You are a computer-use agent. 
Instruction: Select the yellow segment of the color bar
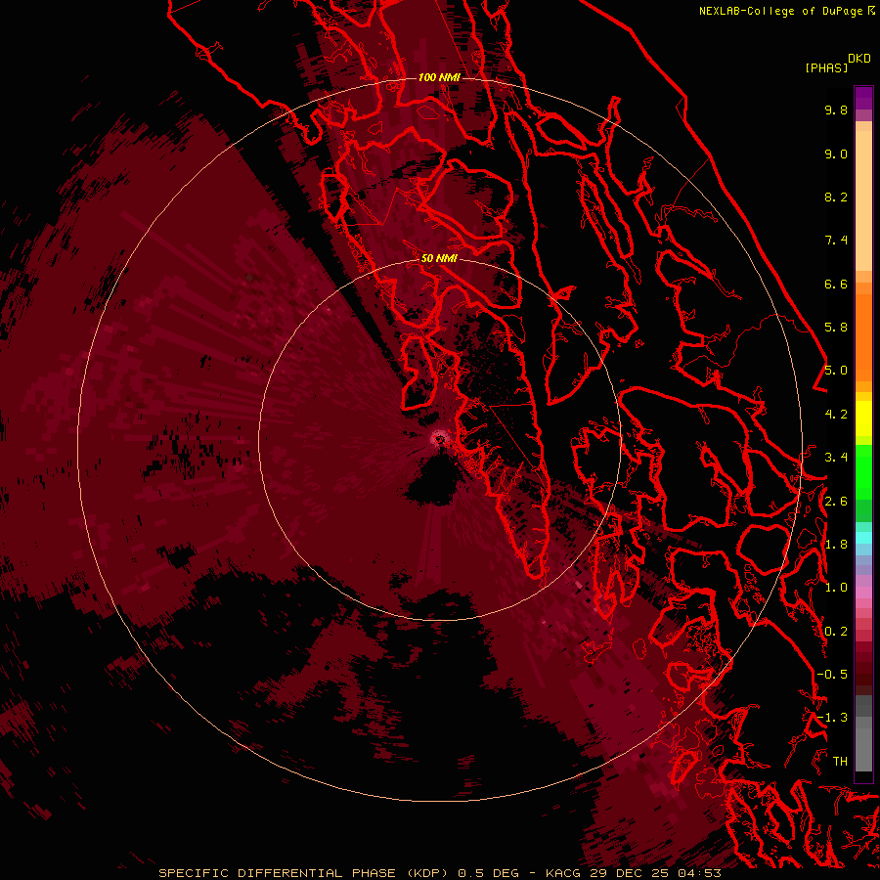pyautogui.click(x=863, y=418)
